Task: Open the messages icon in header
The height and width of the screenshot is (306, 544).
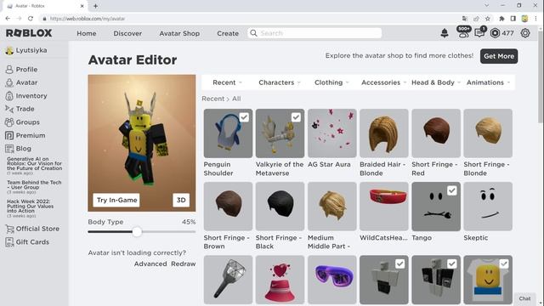Action: pos(479,32)
